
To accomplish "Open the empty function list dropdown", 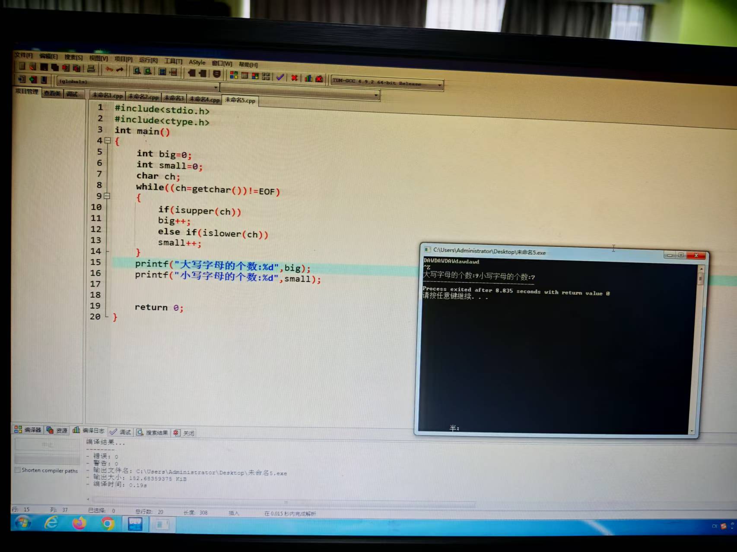I will (300, 92).
